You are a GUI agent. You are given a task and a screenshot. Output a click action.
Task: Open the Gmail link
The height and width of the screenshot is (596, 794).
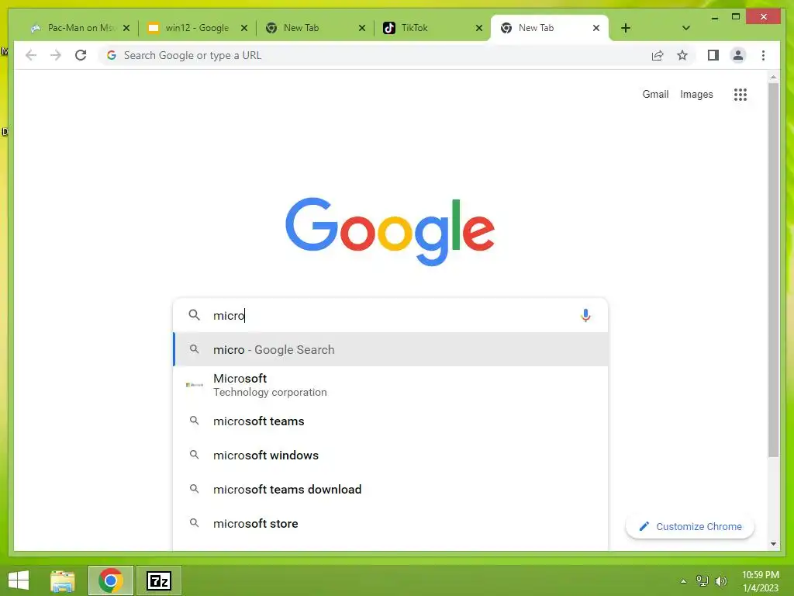click(x=655, y=94)
